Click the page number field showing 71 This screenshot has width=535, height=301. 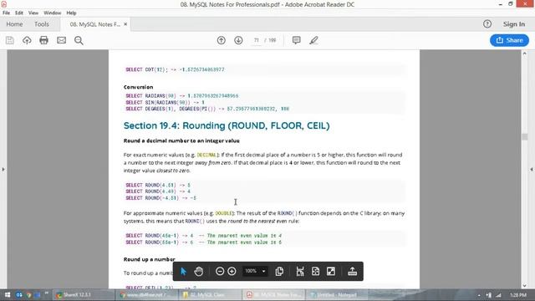(257, 40)
